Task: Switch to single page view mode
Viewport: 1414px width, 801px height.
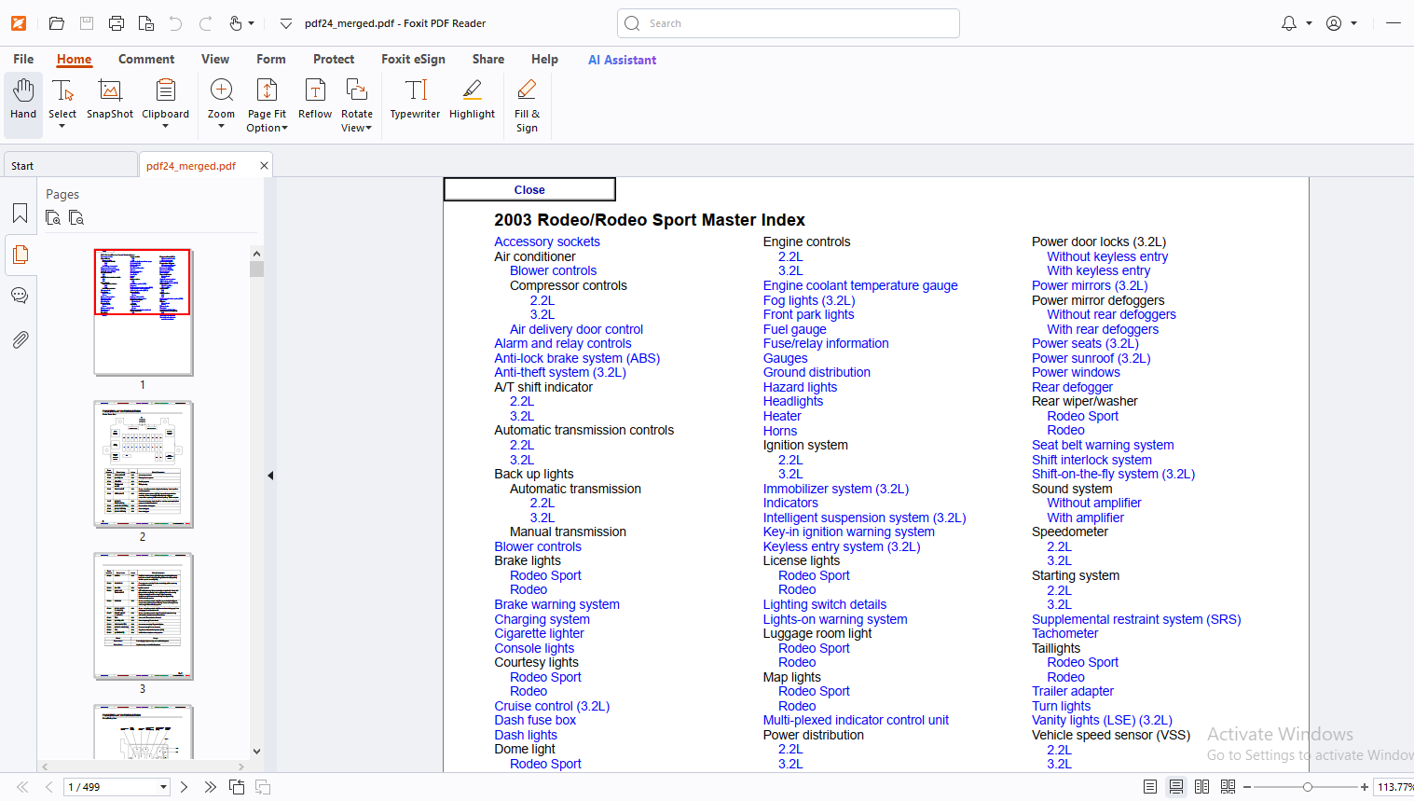Action: [x=1150, y=787]
